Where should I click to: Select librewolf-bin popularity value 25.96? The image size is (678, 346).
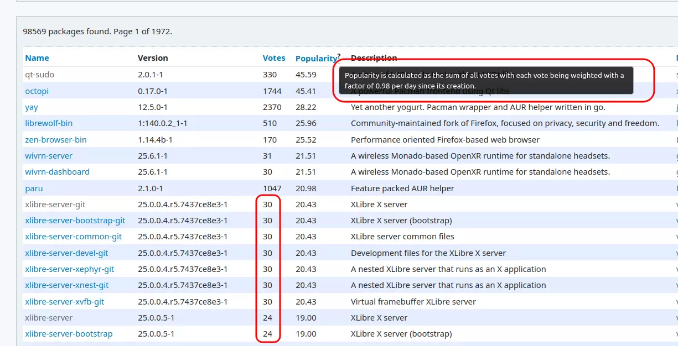[306, 123]
